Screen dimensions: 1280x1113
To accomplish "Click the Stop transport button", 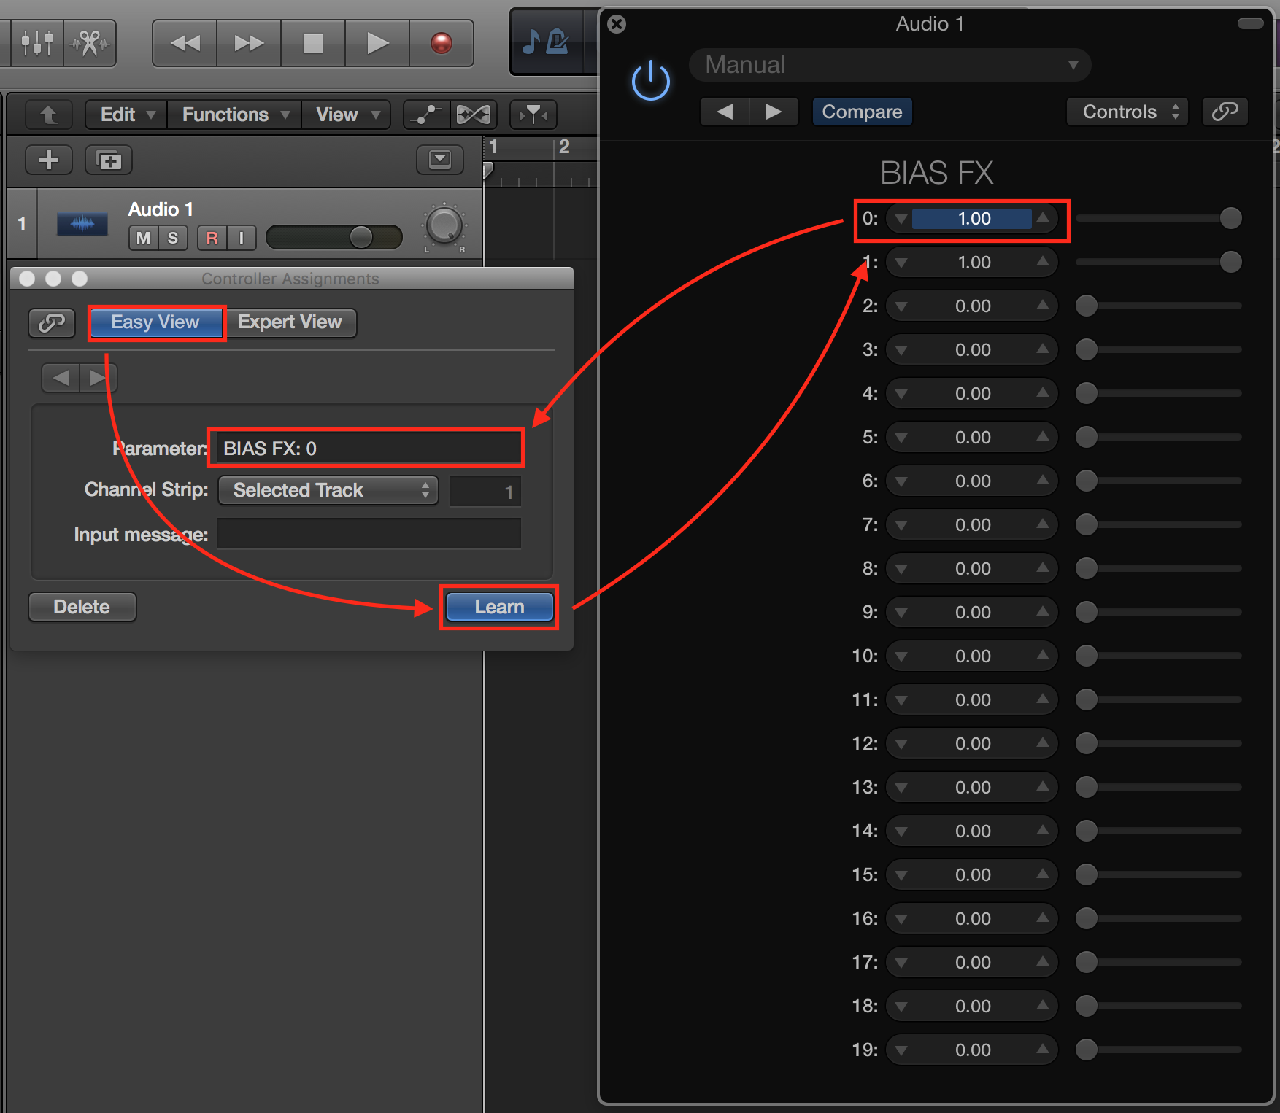I will point(313,43).
